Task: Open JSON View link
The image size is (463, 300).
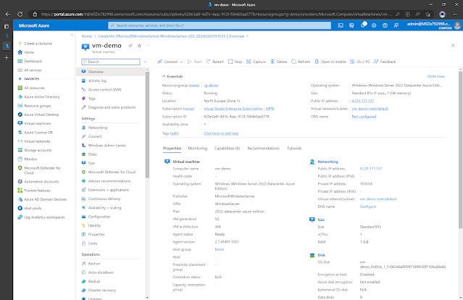Action: coord(435,77)
